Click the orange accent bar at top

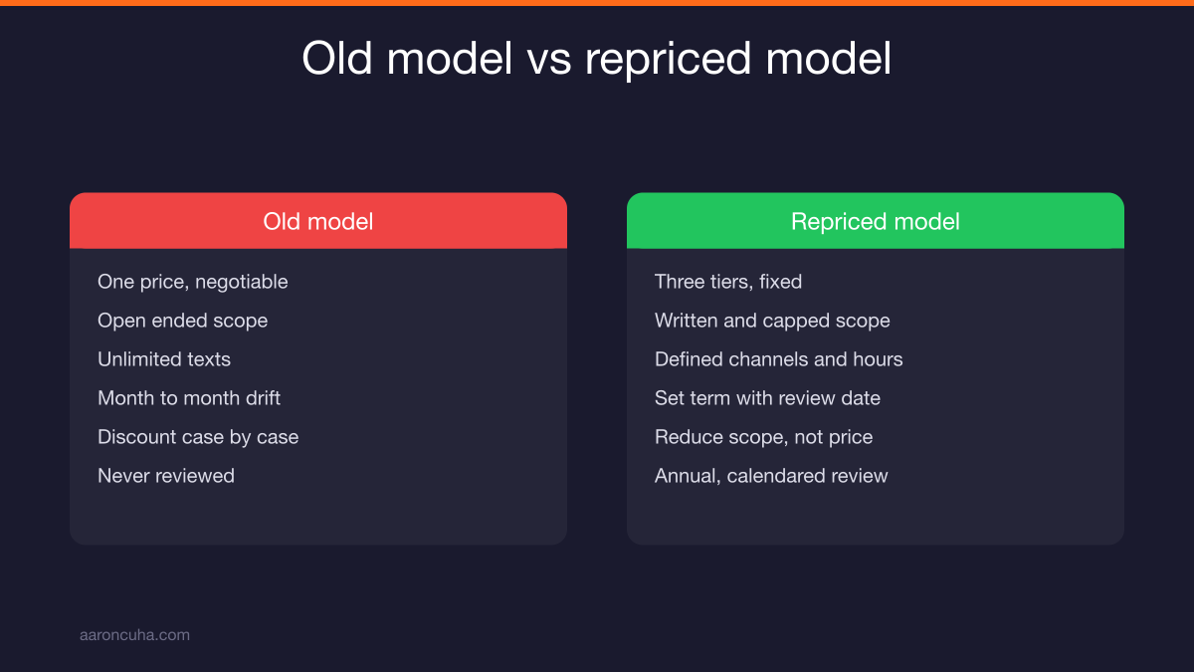[597, 3]
